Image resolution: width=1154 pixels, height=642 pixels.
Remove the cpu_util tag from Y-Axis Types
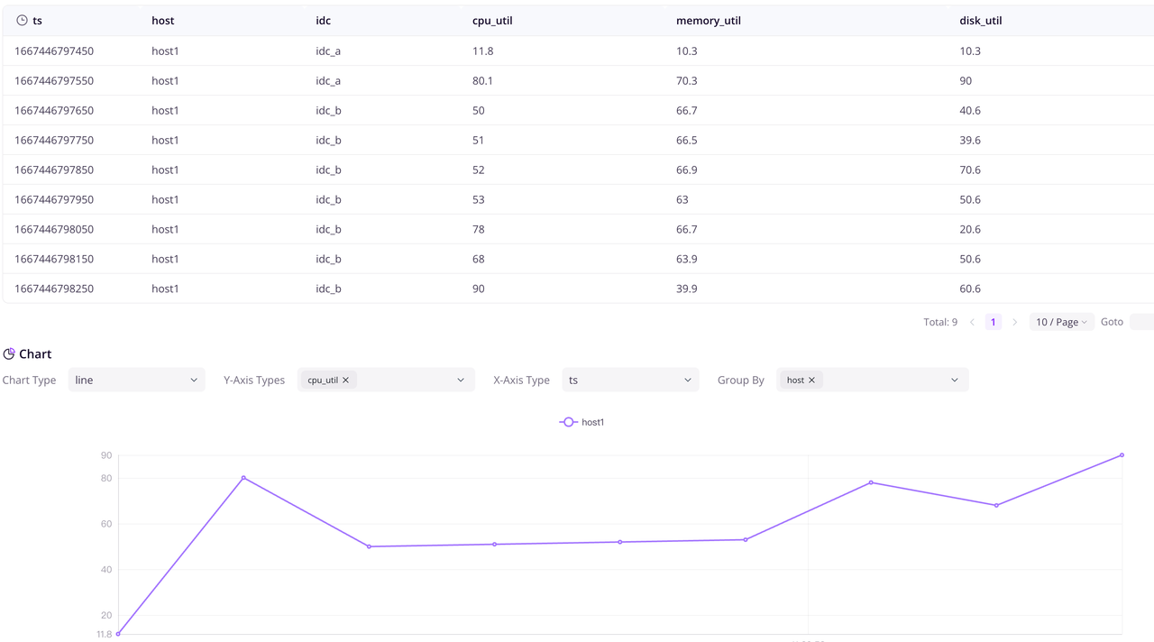[x=345, y=381]
